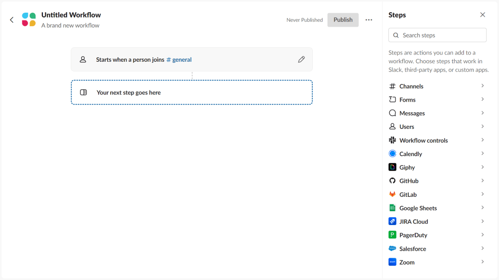Select the Giphy app icon
Viewport: 499px width, 280px height.
click(393, 167)
